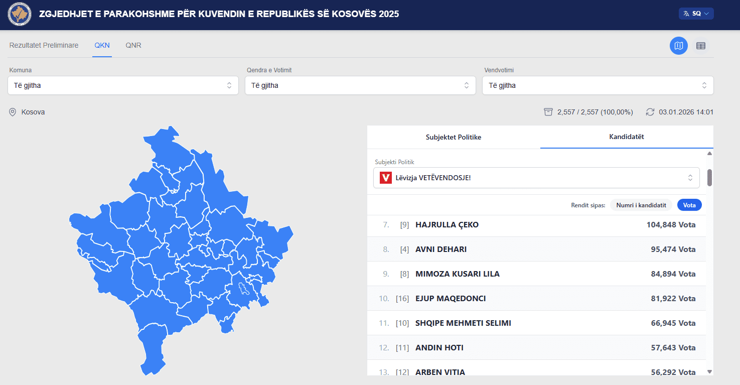740x385 pixels.
Task: Click the location pin icon beside Kosova
Action: pos(13,112)
